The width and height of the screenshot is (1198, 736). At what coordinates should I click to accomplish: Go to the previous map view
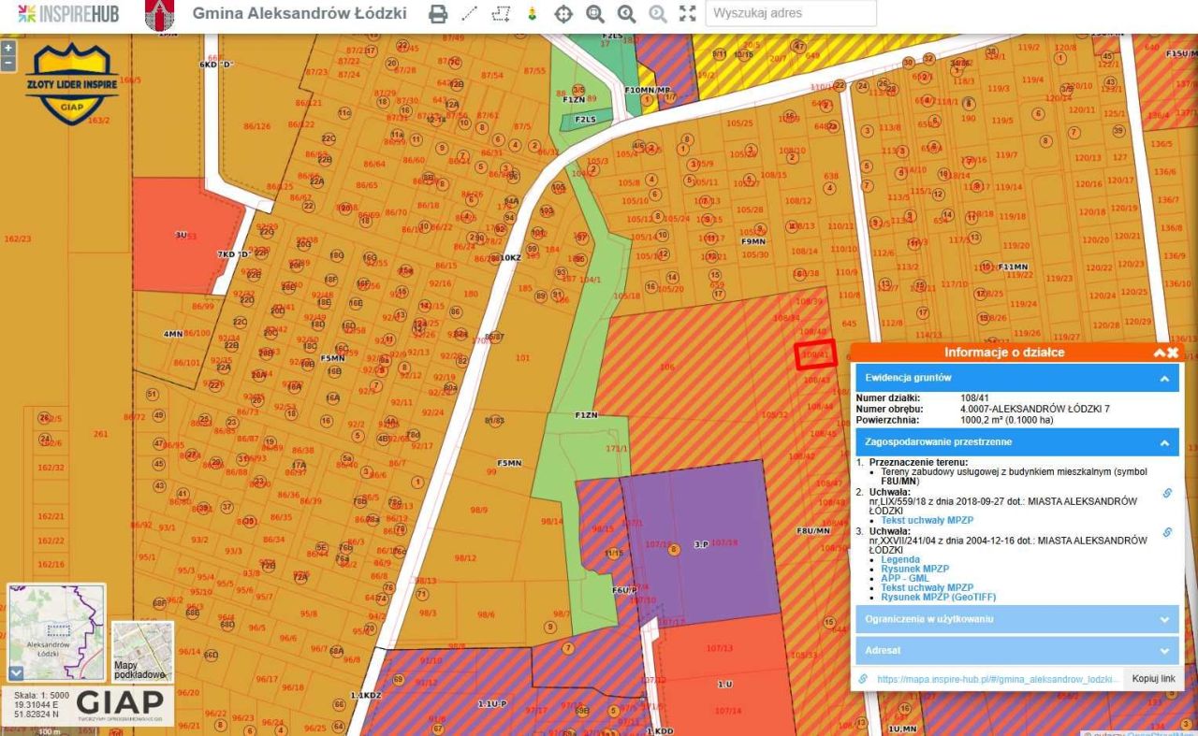pos(626,14)
